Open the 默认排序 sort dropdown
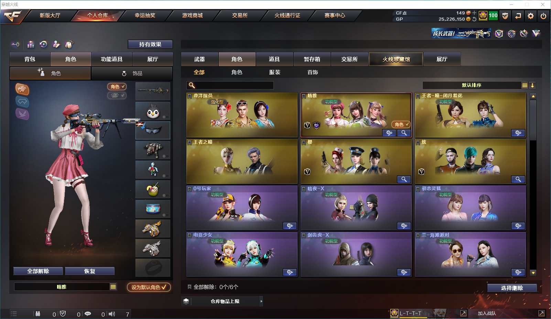 pos(475,85)
